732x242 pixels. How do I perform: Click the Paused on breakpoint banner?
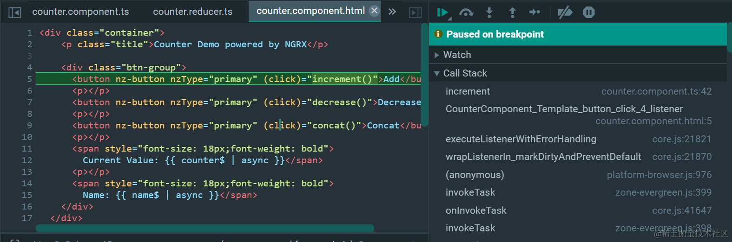[578, 34]
